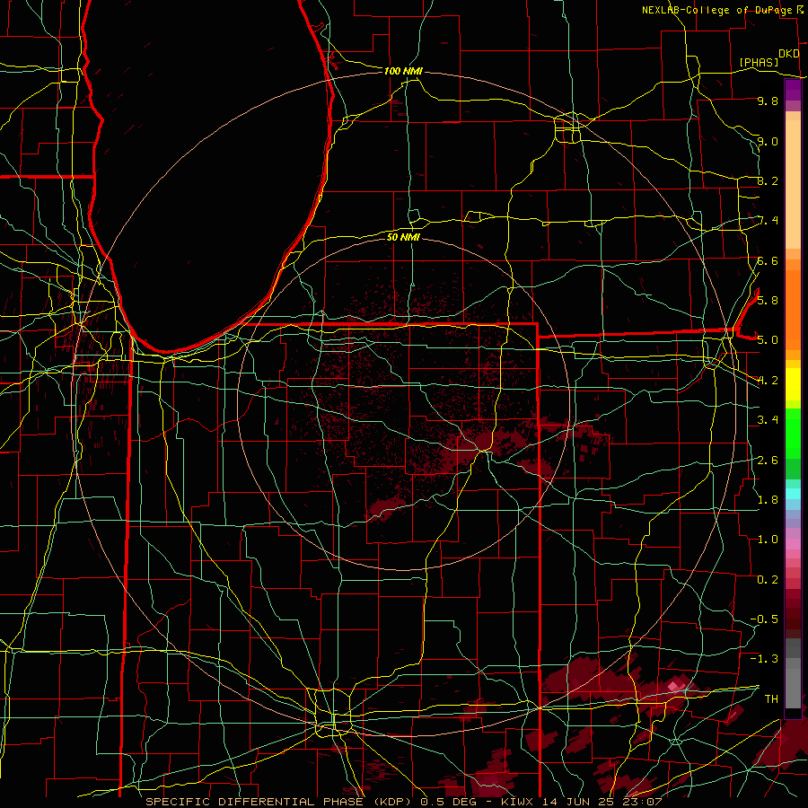Click the 6.6 scale value
This screenshot has width=808, height=808.
point(768,260)
